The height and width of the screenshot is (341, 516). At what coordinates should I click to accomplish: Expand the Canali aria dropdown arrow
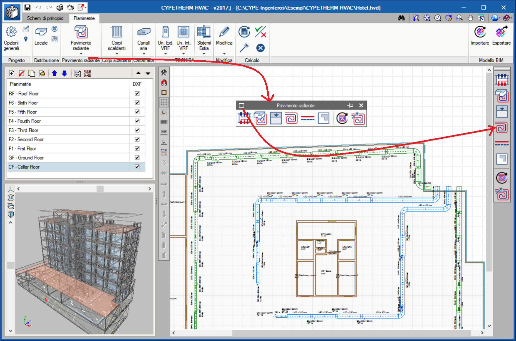coord(144,54)
